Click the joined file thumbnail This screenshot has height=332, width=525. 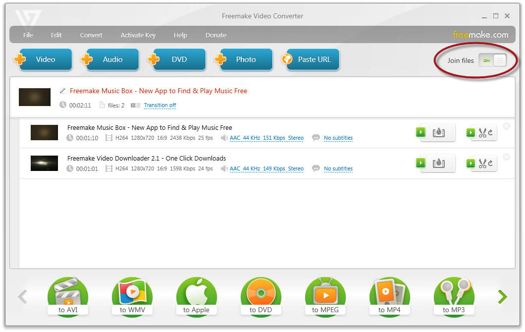35,97
